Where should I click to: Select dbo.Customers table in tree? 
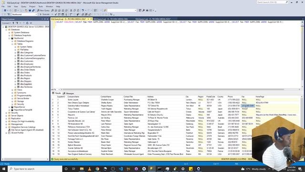[27, 61]
